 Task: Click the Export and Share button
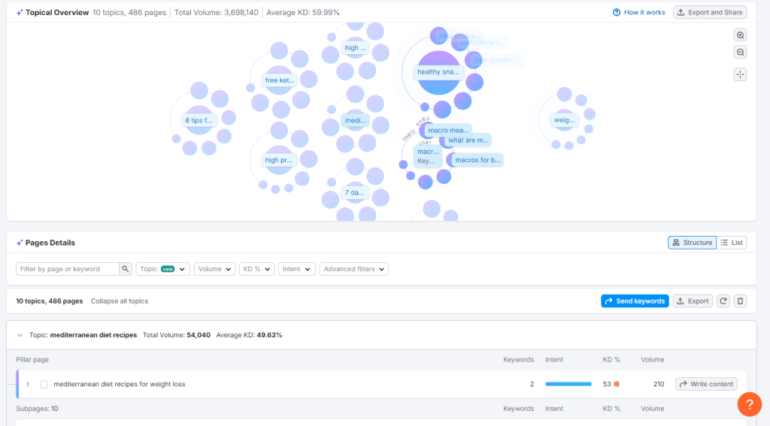tap(709, 12)
